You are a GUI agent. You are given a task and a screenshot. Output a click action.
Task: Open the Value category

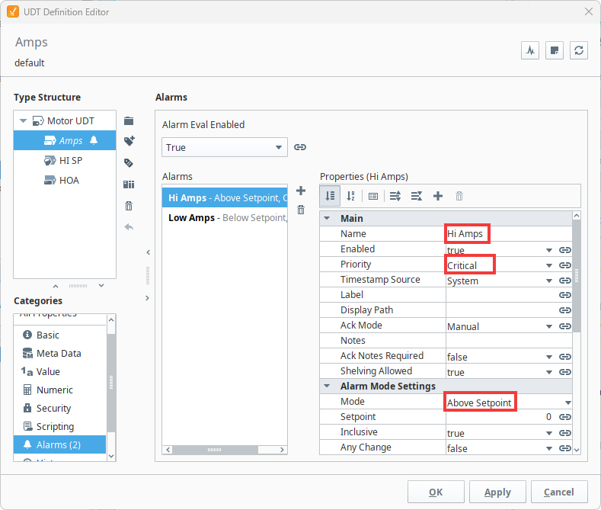click(x=59, y=371)
